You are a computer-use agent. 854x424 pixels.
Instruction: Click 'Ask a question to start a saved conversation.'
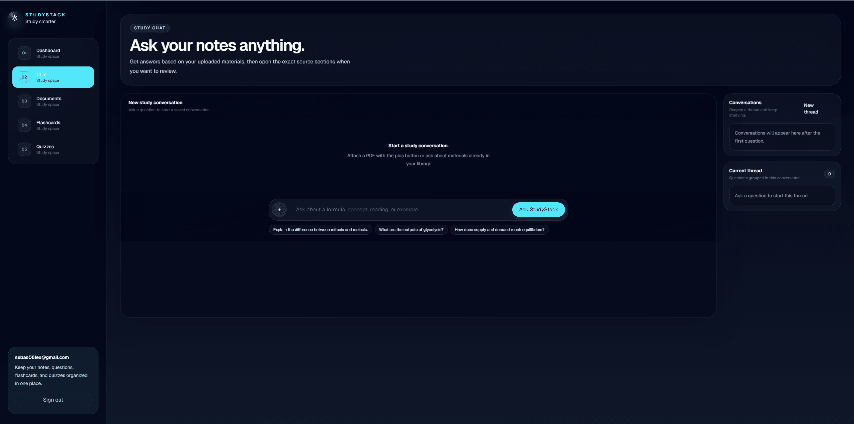tap(169, 110)
